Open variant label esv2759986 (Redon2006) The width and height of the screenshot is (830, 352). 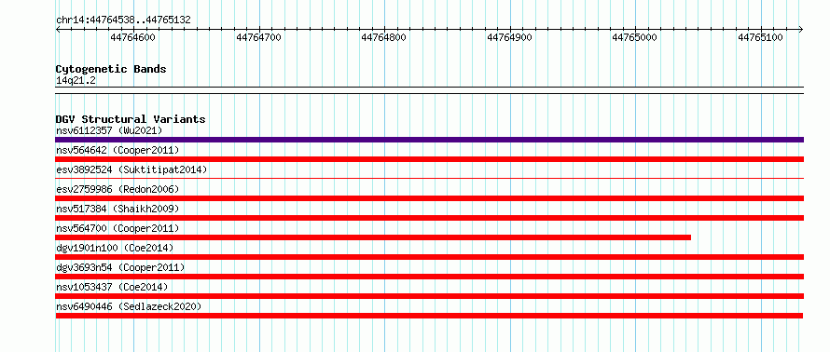pyautogui.click(x=118, y=189)
